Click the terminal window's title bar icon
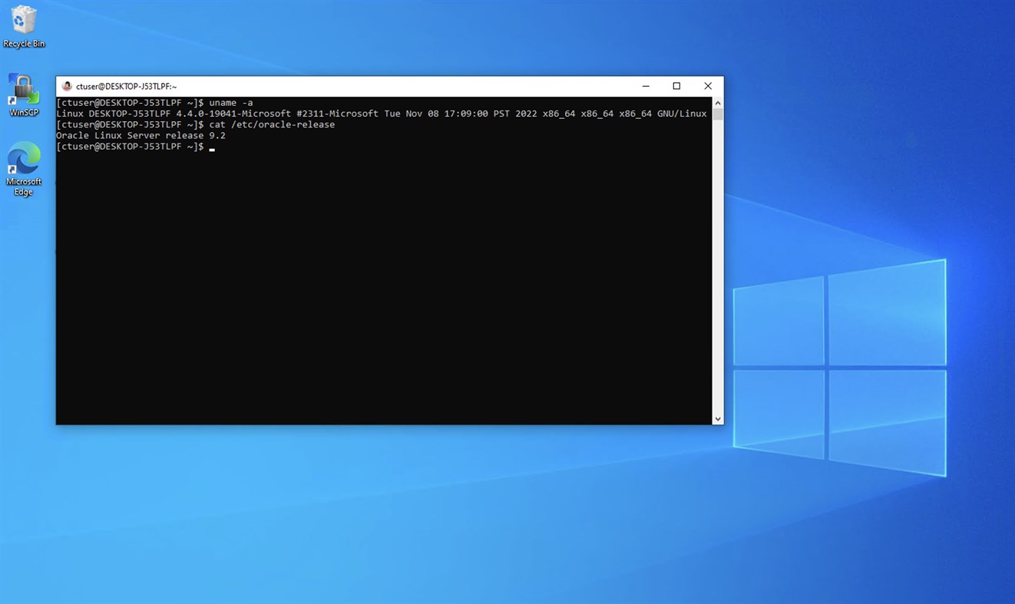The image size is (1015, 604). click(x=67, y=86)
